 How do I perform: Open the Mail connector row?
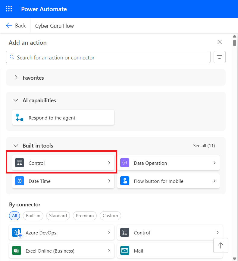170,250
